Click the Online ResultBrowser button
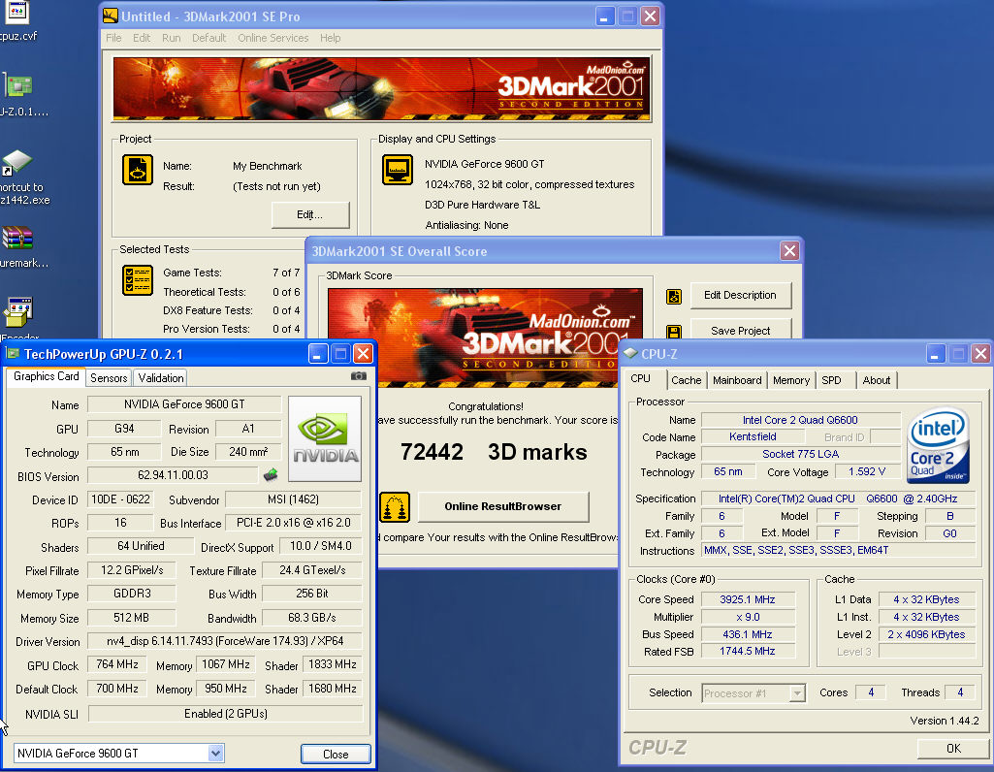This screenshot has width=994, height=772. click(x=502, y=506)
